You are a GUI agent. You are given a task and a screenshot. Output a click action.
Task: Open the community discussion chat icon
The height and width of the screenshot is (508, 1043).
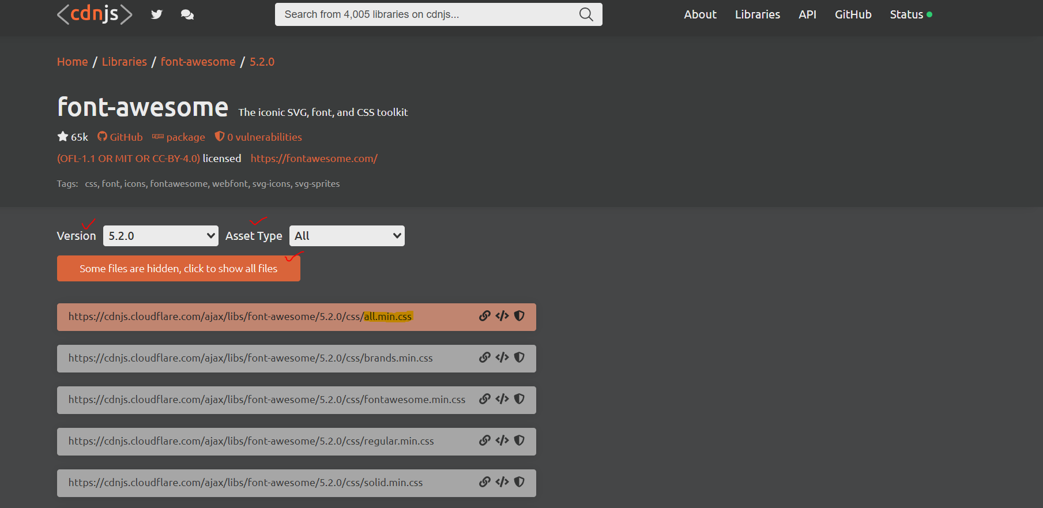point(187,14)
